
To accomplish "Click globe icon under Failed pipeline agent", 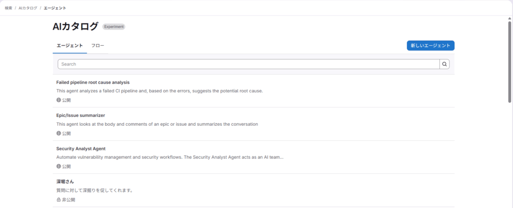I will (x=59, y=100).
